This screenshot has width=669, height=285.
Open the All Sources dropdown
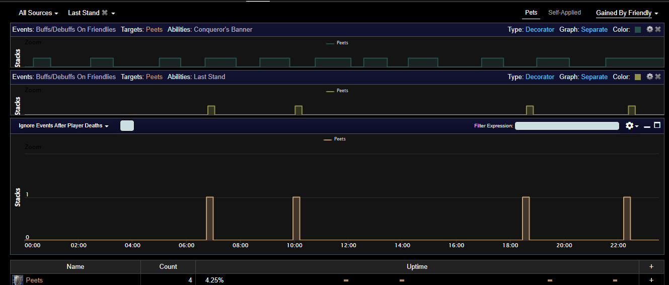38,13
